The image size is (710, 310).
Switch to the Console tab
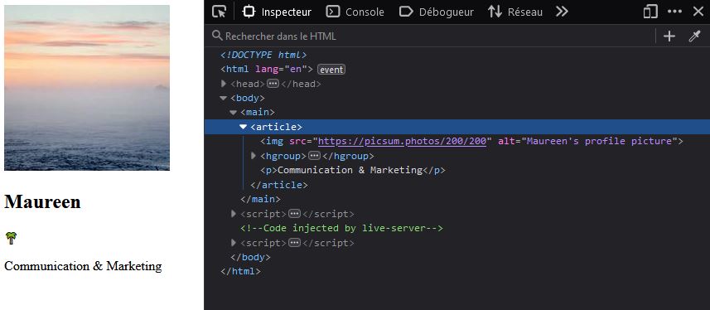[x=355, y=12]
